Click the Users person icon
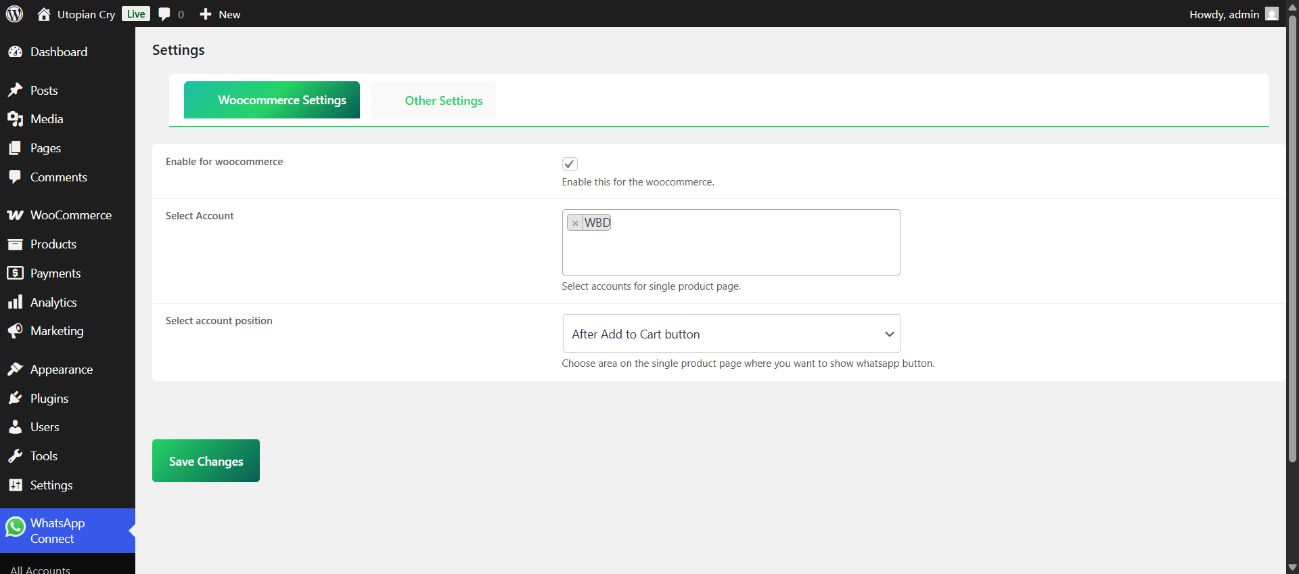The height and width of the screenshot is (574, 1299). pyautogui.click(x=15, y=427)
